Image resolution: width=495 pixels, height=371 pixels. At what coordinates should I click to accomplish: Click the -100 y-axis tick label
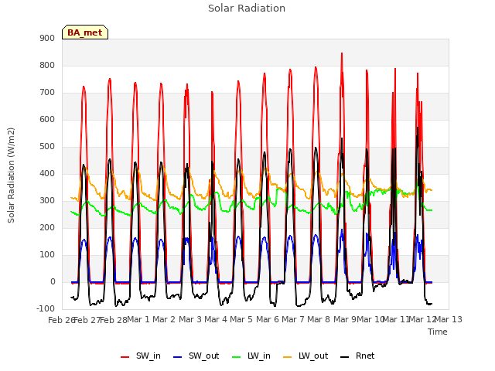(x=46, y=308)
